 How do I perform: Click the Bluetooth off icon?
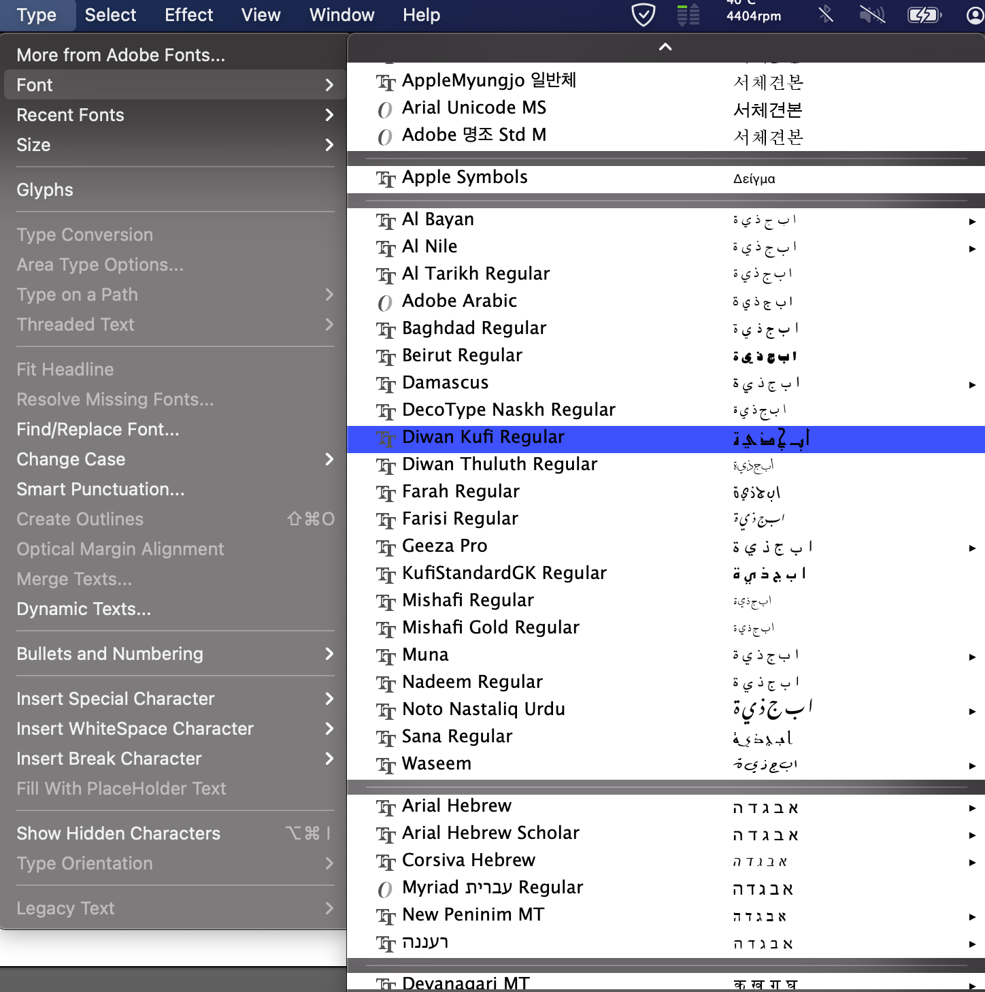click(x=826, y=14)
